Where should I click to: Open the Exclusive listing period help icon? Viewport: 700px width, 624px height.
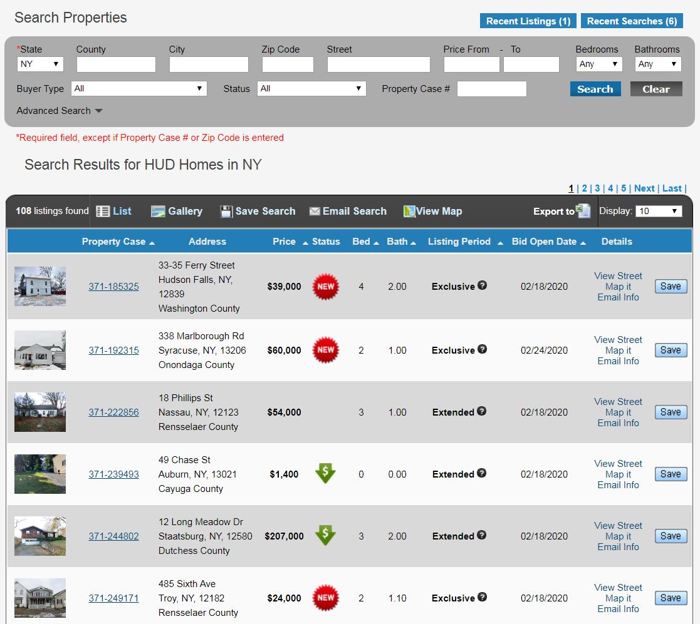pyautogui.click(x=481, y=285)
